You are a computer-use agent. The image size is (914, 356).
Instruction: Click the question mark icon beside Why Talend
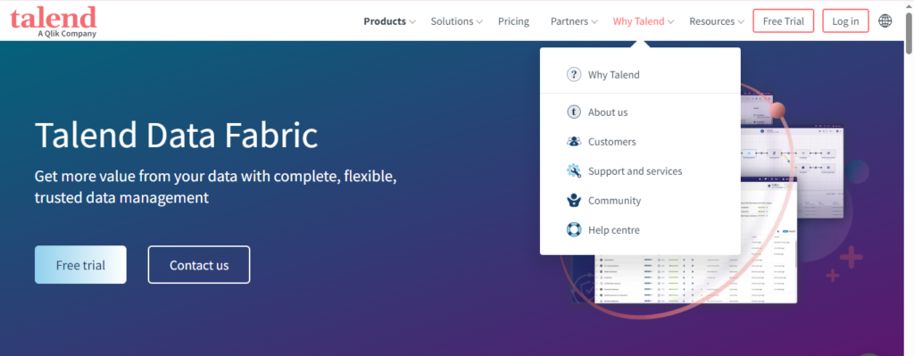574,75
